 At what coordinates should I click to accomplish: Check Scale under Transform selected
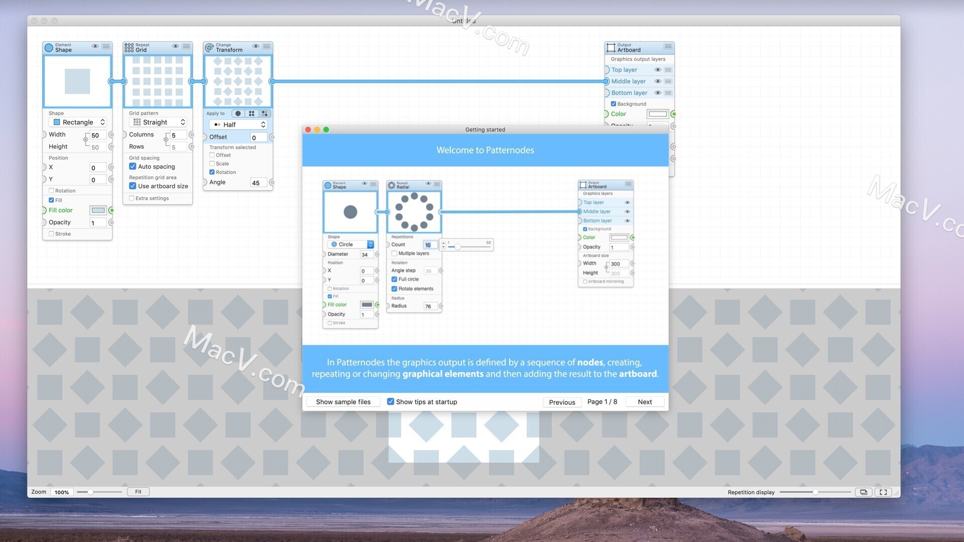(212, 164)
